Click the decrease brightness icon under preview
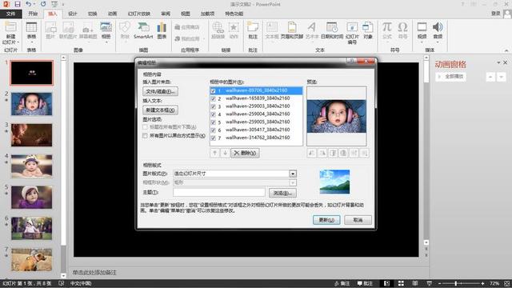The image size is (512, 288). tap(365, 153)
